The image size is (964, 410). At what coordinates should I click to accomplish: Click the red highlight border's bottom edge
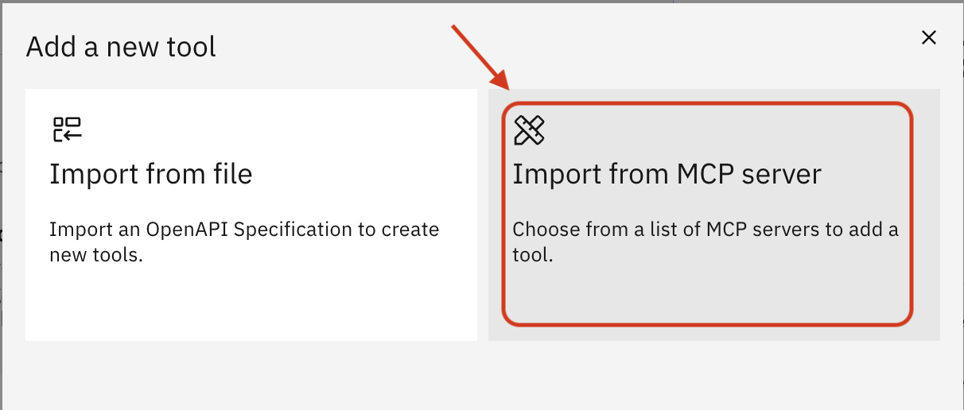pyautogui.click(x=708, y=323)
